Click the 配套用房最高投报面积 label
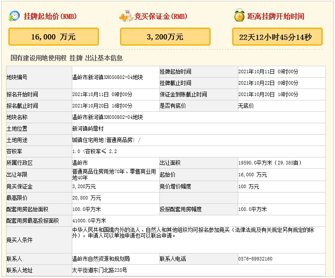Viewport: 335px width, 278px height. pos(33,221)
